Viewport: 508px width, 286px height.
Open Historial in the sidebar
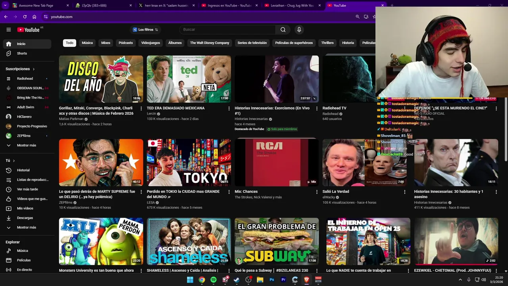click(27, 170)
